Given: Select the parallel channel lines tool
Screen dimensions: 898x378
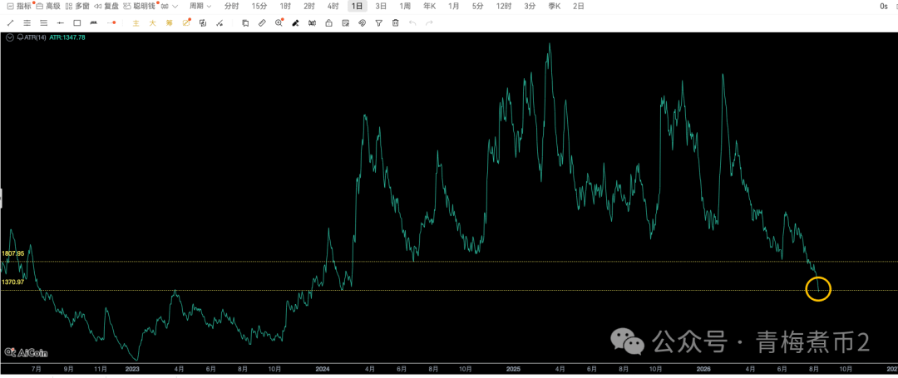Looking at the screenshot, I should point(27,23).
